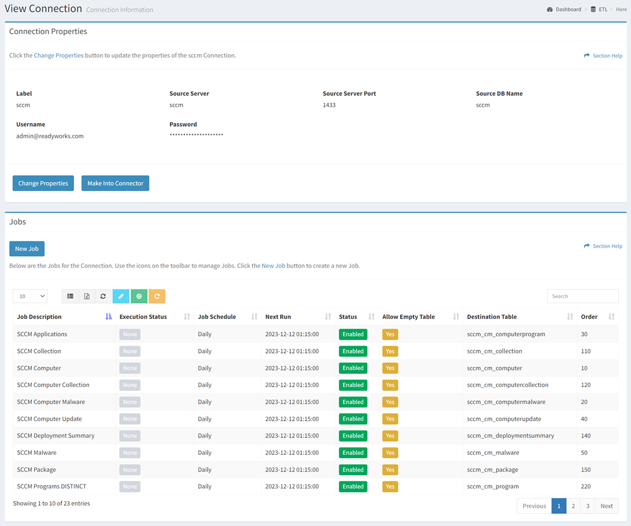
Task: Select the blue edit pencil tool
Action: [x=121, y=296]
